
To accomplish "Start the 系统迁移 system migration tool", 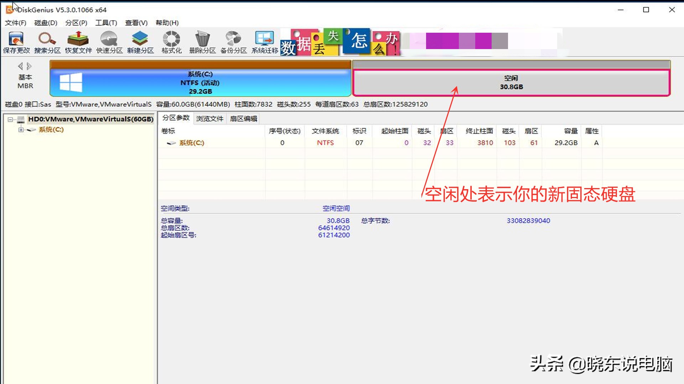I will (x=264, y=42).
